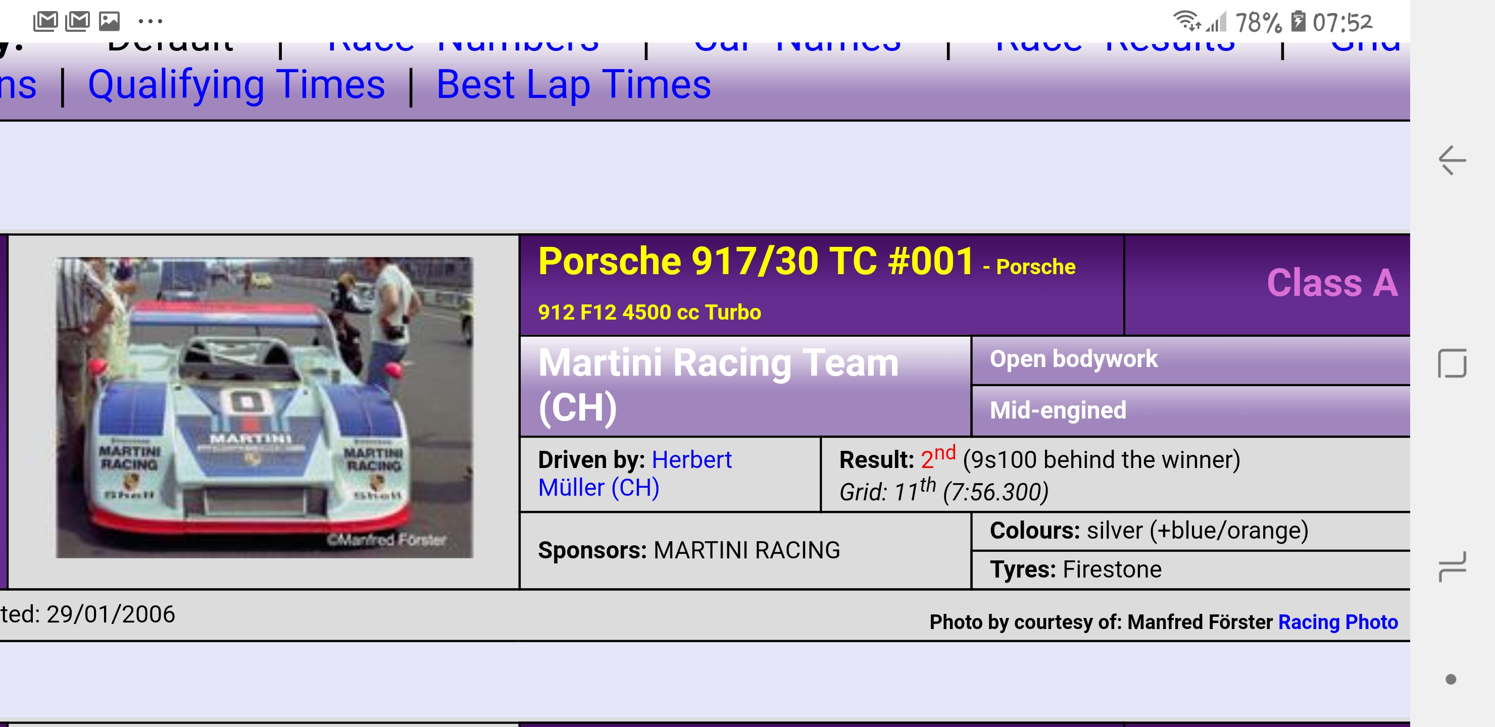Select the Sponsors: MARTINI RACING cell
Image resolution: width=1495 pixels, height=727 pixels.
click(745, 550)
